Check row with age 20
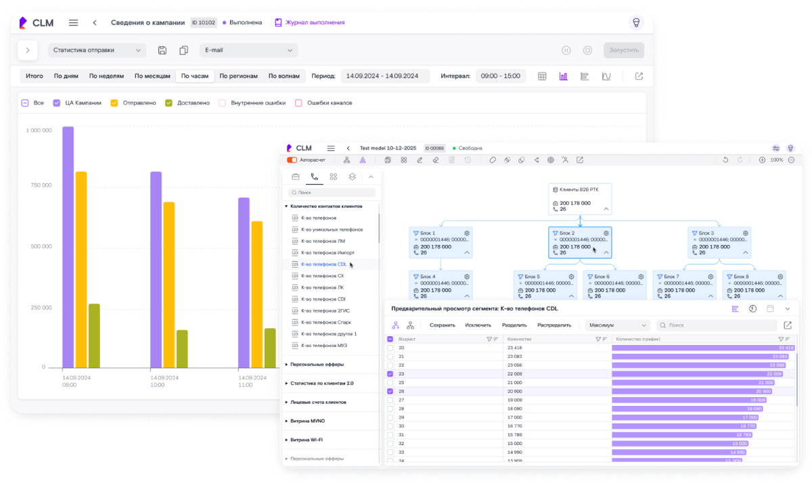This screenshot has height=485, width=812. coord(390,348)
